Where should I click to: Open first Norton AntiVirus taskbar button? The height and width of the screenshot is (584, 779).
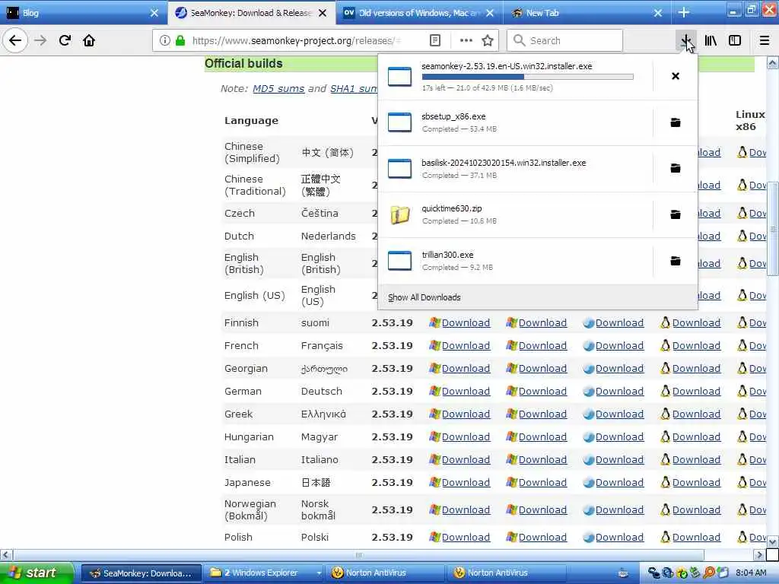386,573
